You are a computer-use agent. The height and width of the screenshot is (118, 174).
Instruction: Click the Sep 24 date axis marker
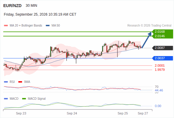click(72, 113)
